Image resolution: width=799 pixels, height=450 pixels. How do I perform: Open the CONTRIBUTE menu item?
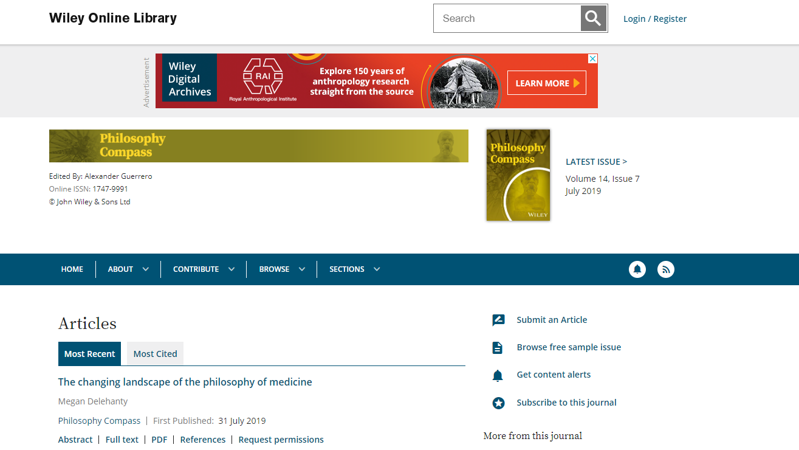196,269
